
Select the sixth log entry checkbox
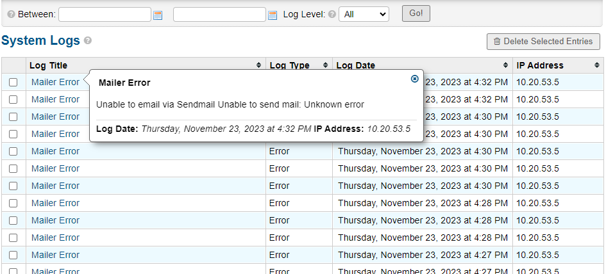pos(13,168)
